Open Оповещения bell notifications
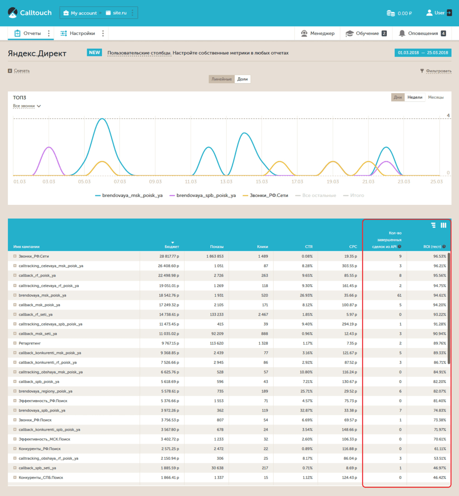 tap(422, 33)
